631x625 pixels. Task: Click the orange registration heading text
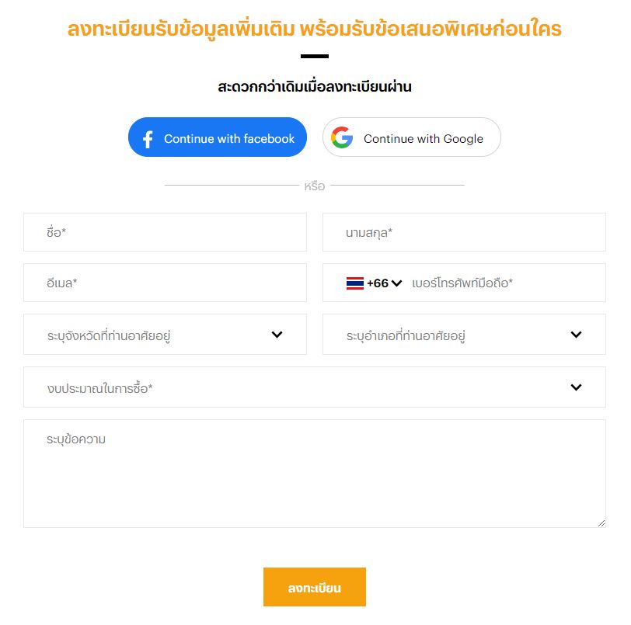pyautogui.click(x=315, y=30)
